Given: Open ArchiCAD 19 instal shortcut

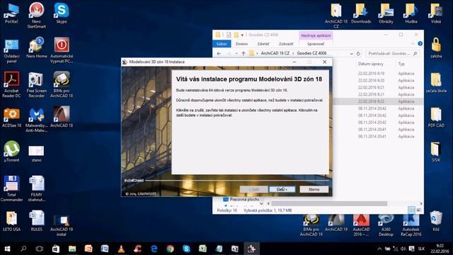Looking at the screenshot, I should pos(62,225).
